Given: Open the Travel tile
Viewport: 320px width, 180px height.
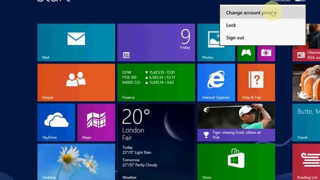Looking at the screenshot, I should click(x=306, y=122).
